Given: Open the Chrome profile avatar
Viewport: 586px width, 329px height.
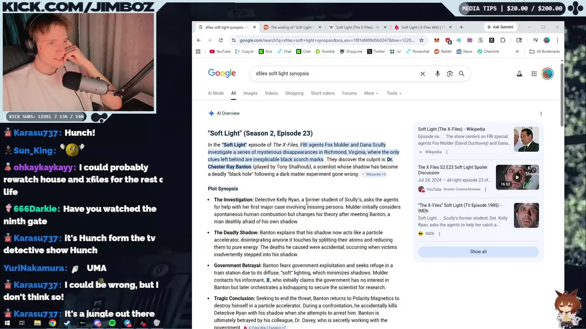Looking at the screenshot, I should 547,40.
